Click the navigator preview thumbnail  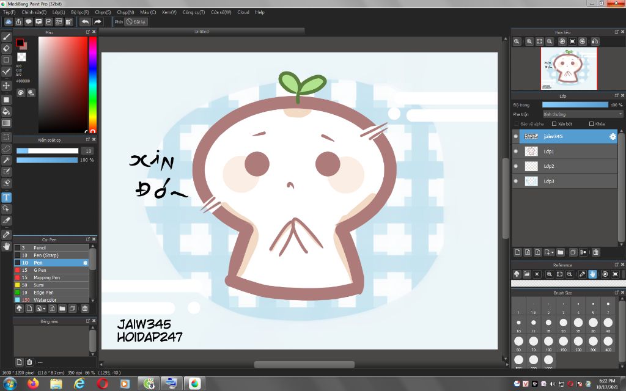569,68
